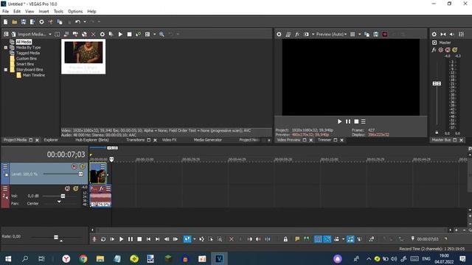This screenshot has height=265, width=472.
Task: Play in the Video Preview window
Action: (339, 121)
